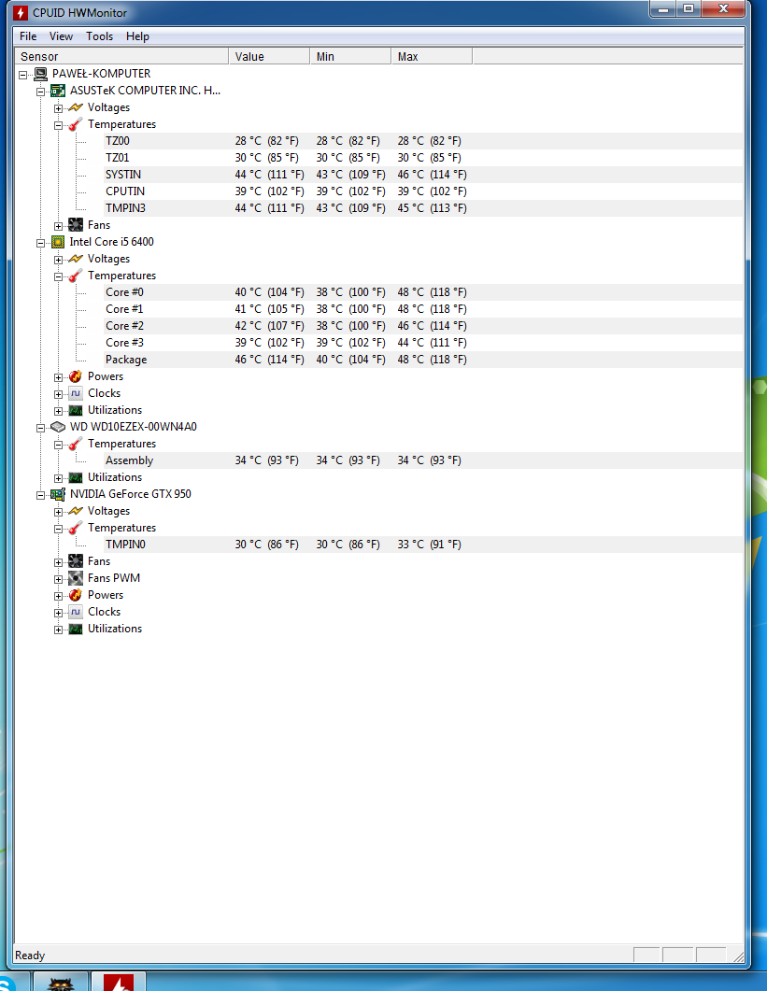Open the Tools menu
The image size is (767, 991).
pos(99,36)
